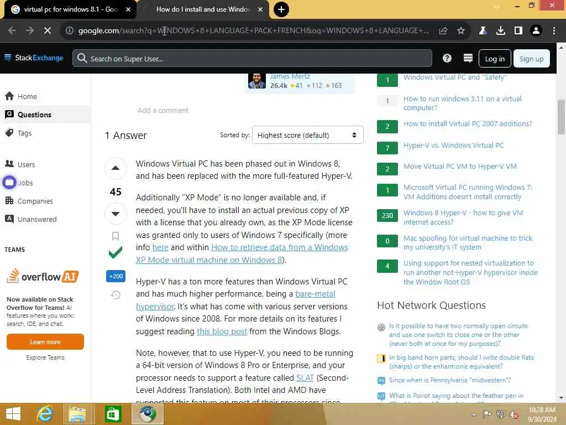Close the 'How do I install and use Windows' tab
Viewport: 566px width, 425px height.
coord(260,9)
